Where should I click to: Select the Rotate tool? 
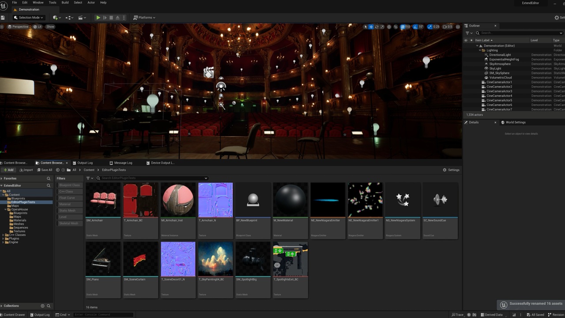coord(377,26)
